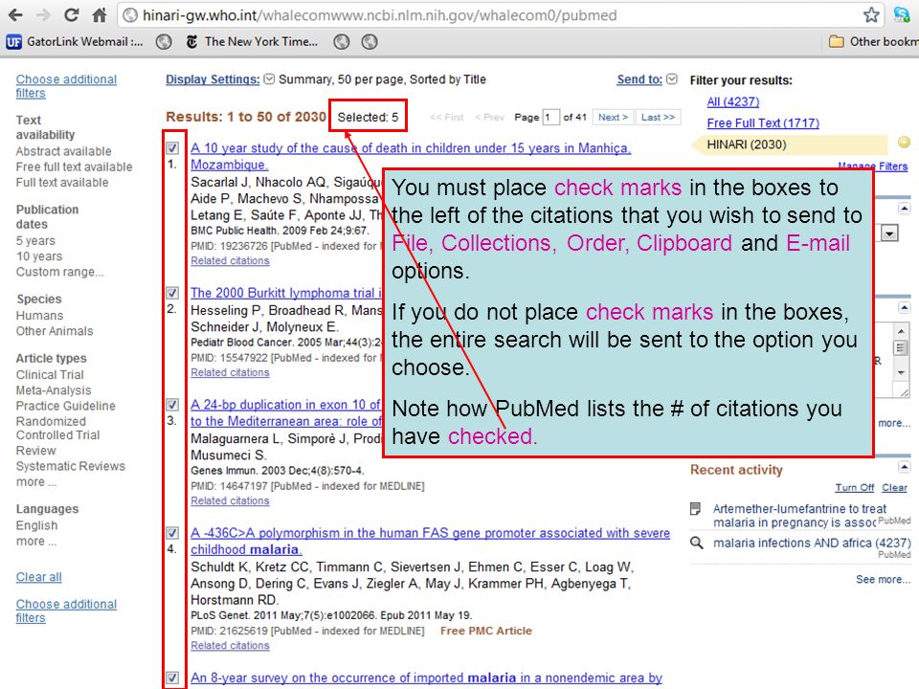Go to the browser home page icon

100,14
